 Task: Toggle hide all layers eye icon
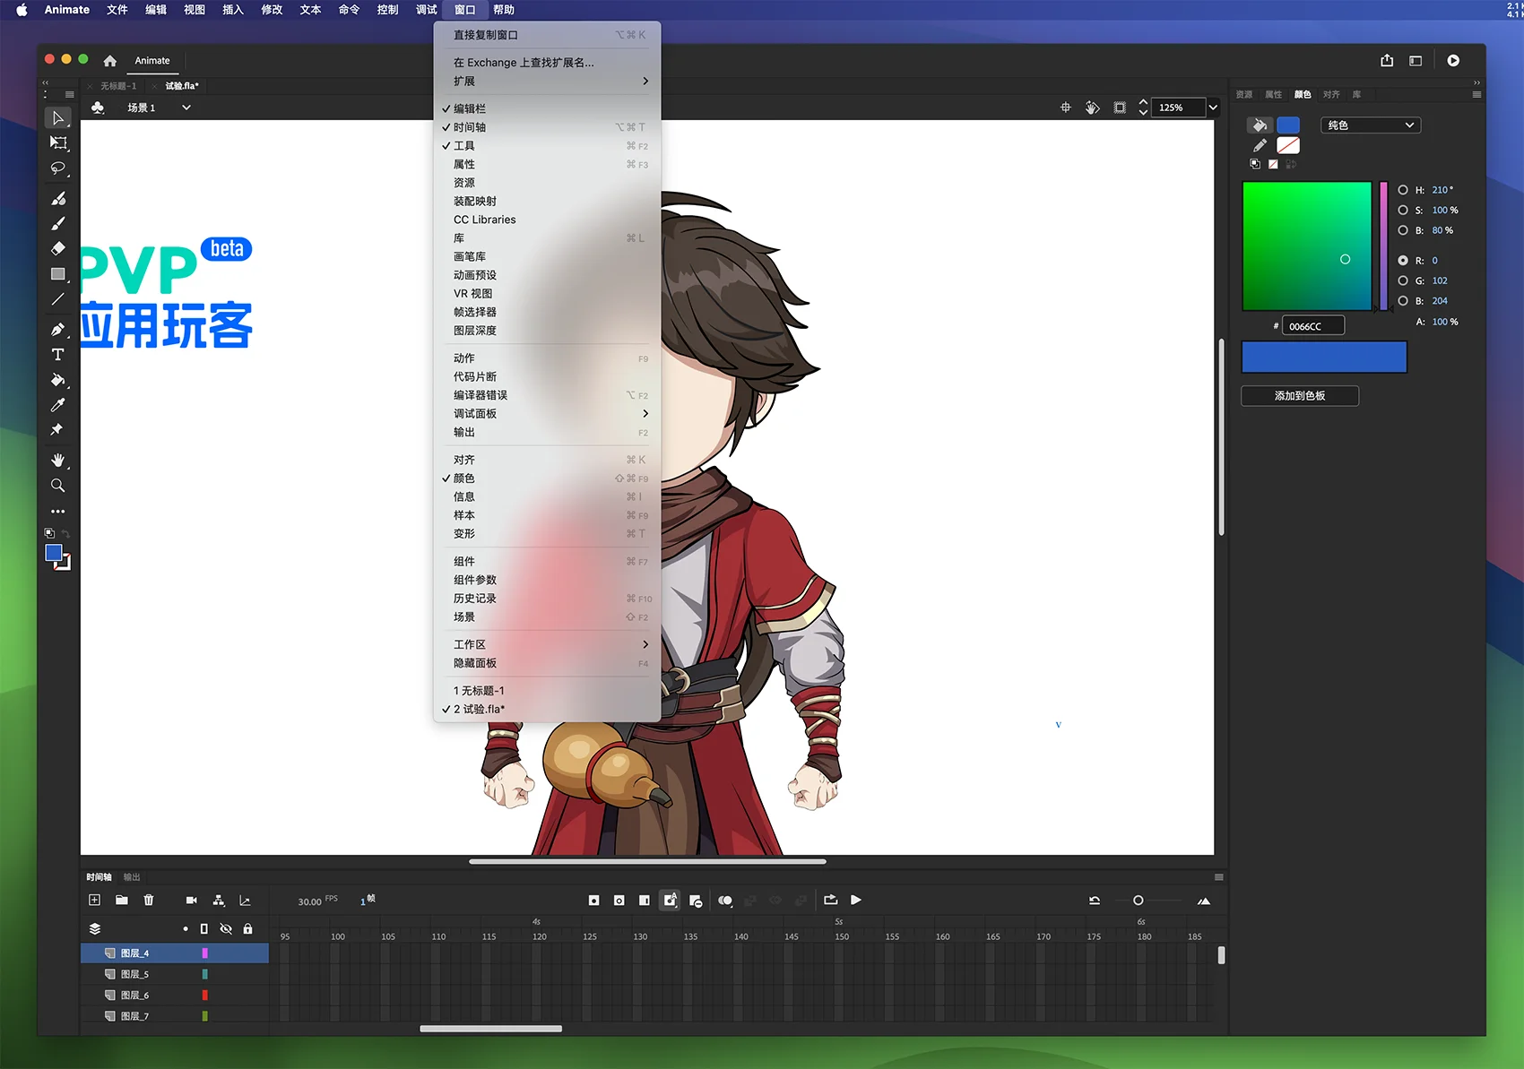pos(226,928)
